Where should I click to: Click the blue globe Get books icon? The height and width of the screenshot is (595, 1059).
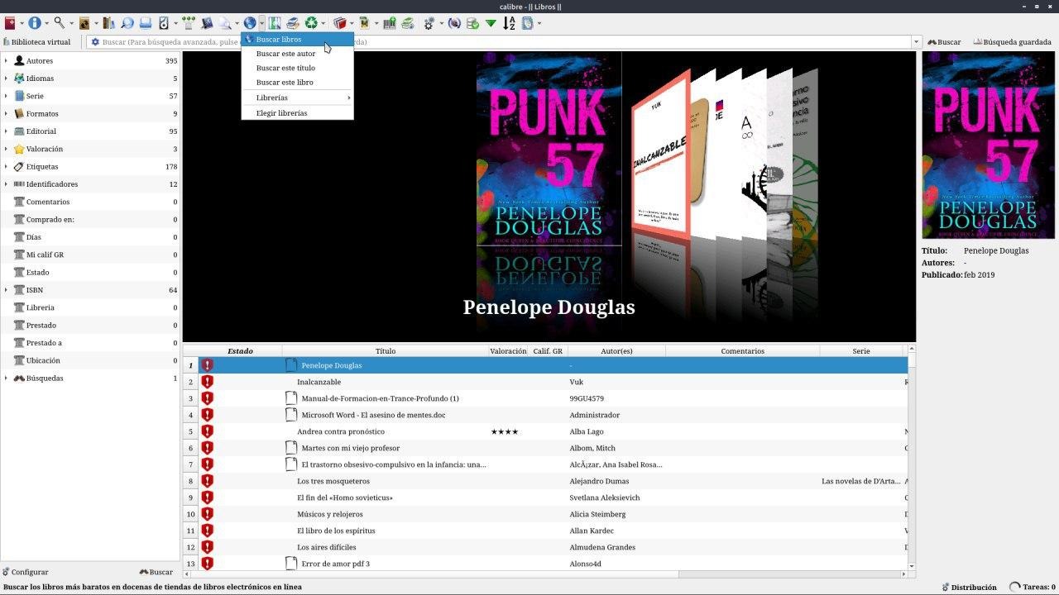249,23
